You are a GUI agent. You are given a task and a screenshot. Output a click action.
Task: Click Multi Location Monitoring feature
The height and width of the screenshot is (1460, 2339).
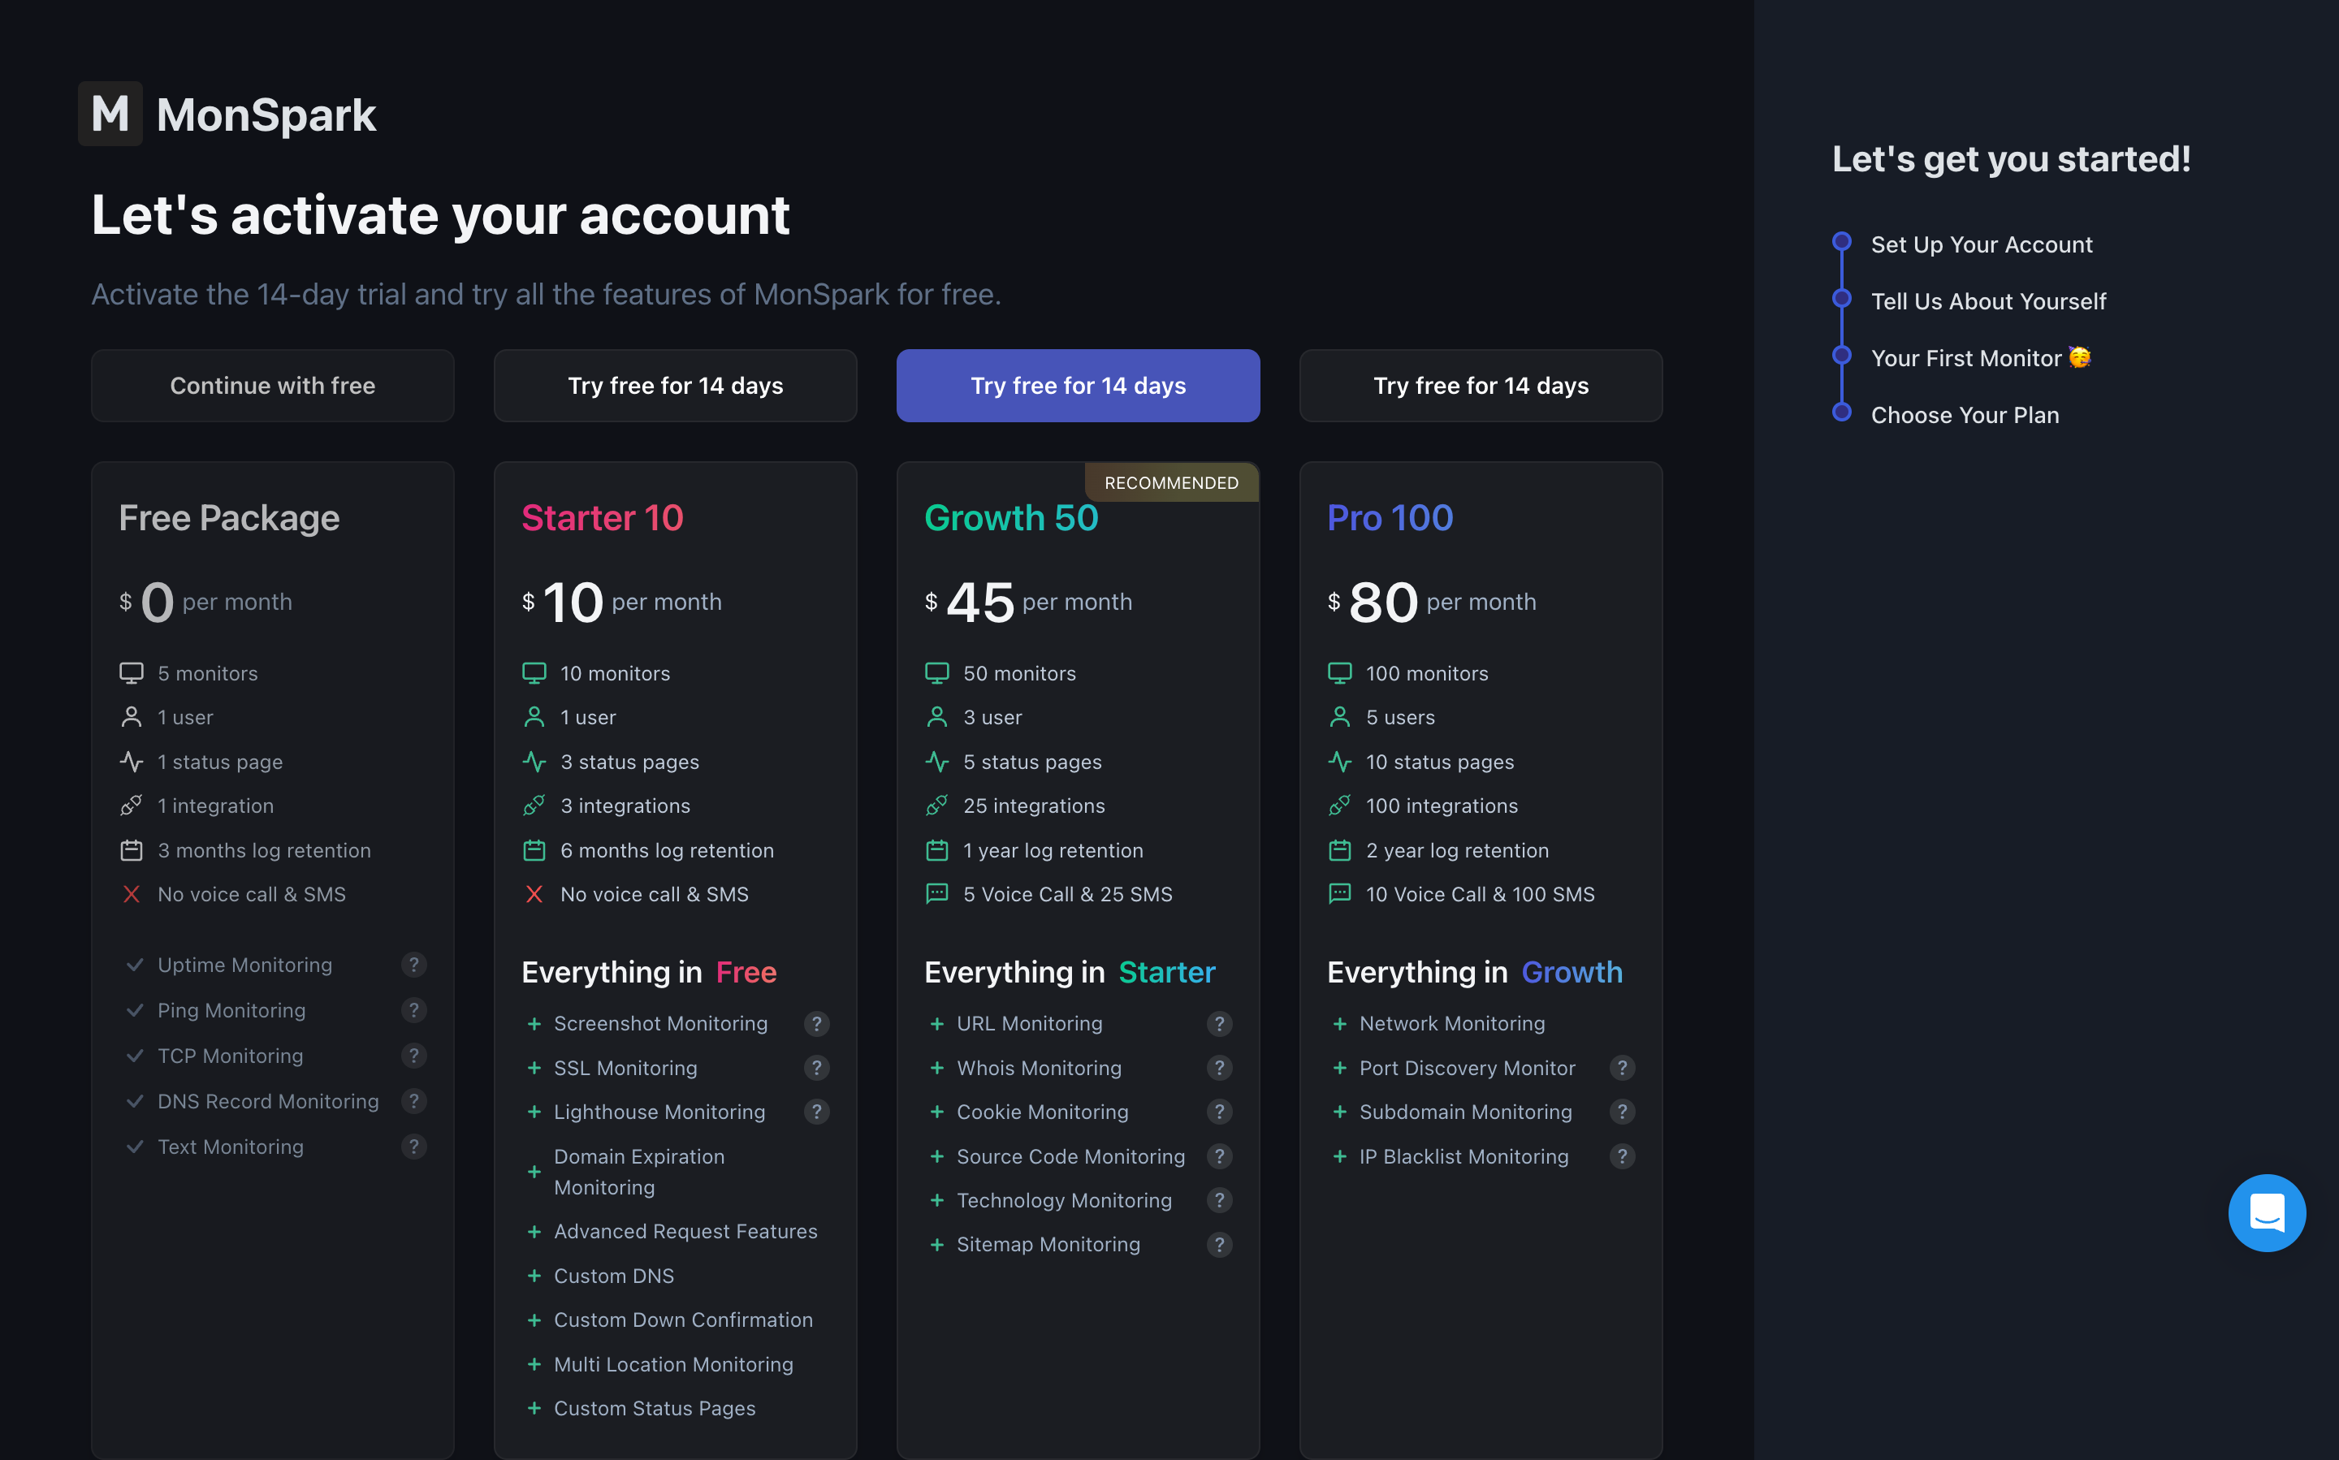pyautogui.click(x=673, y=1364)
